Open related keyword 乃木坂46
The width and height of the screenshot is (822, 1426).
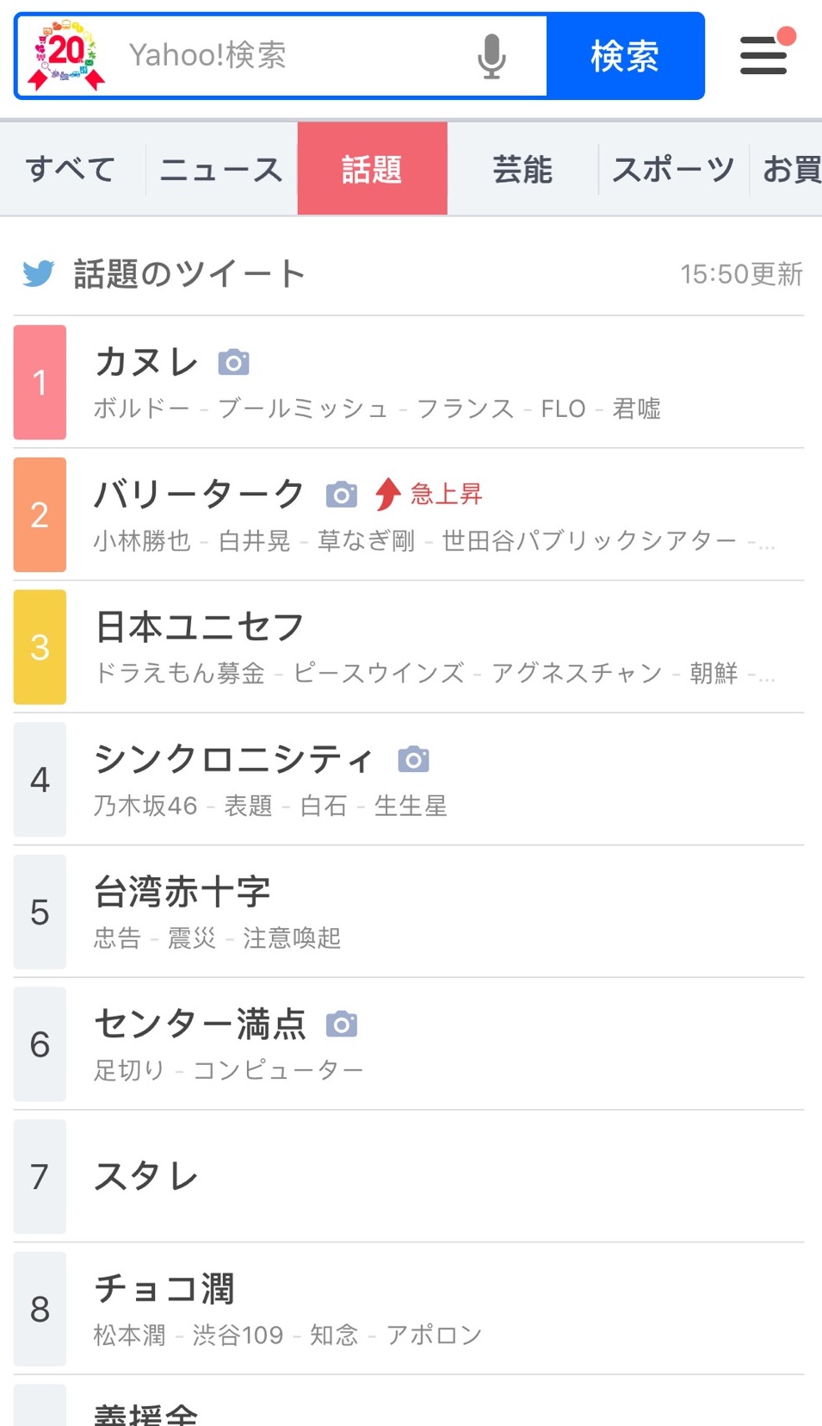[x=145, y=806]
